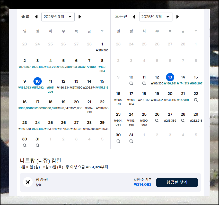This screenshot has height=205, width=219.
Task: Search price for departure March 31
Action: pyautogui.click(x=37, y=145)
